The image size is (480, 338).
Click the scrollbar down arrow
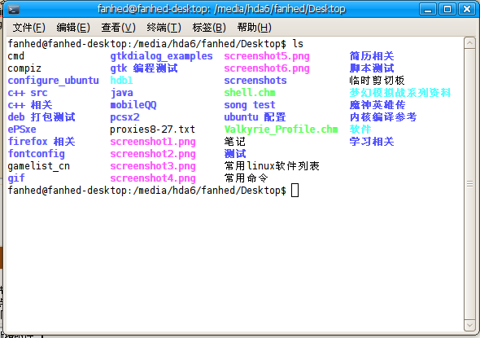pos(469,325)
